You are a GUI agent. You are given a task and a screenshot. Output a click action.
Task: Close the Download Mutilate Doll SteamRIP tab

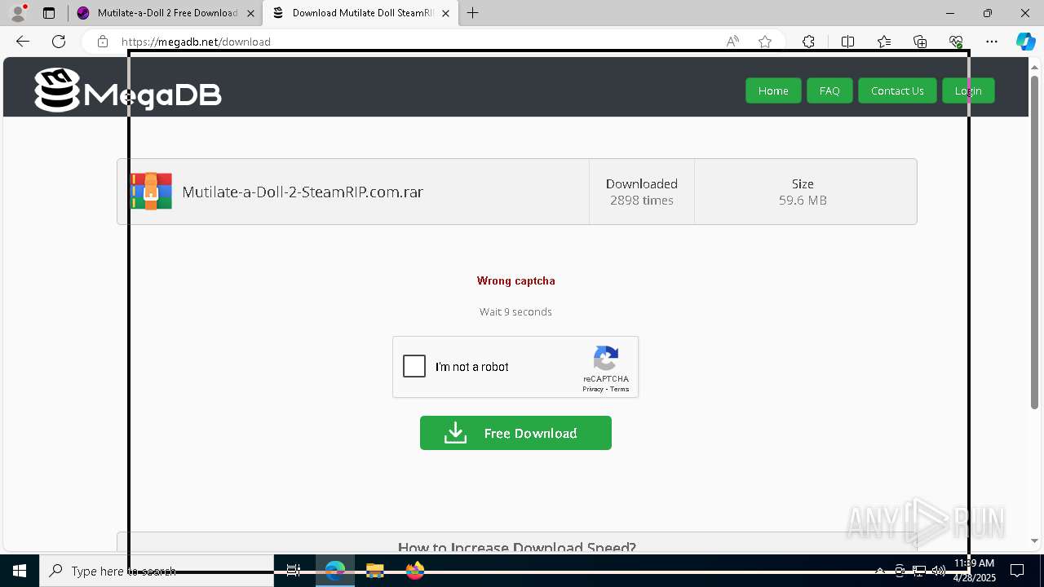pyautogui.click(x=445, y=13)
